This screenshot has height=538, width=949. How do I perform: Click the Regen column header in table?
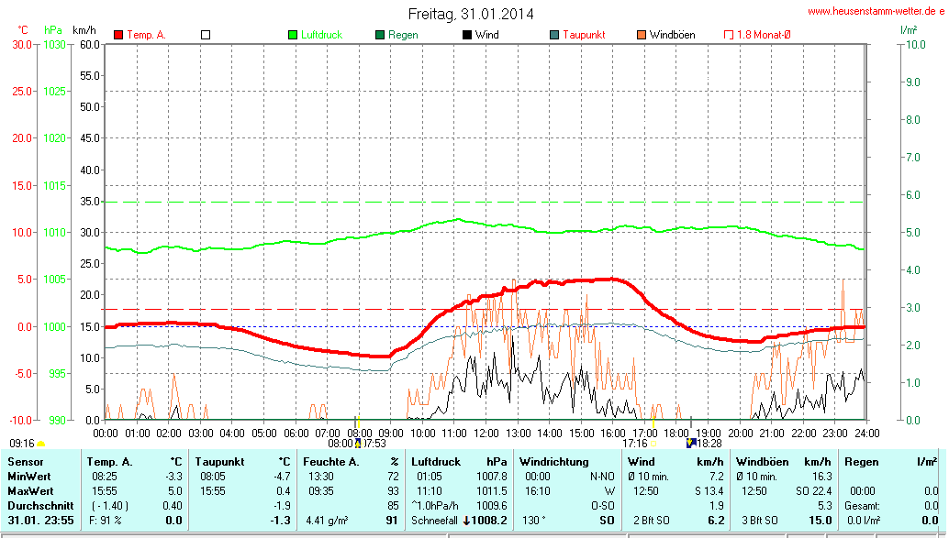[861, 462]
